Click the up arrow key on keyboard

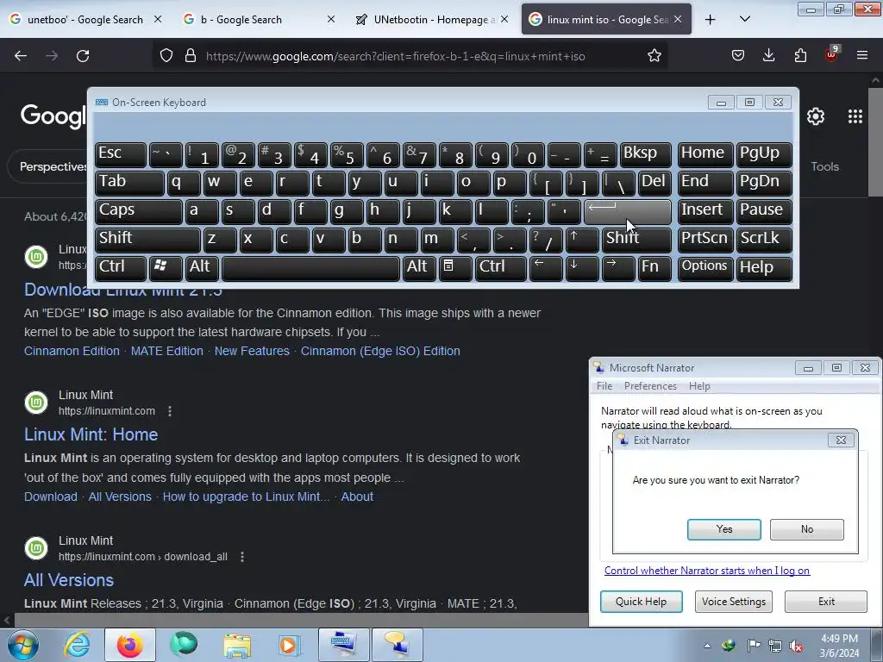582,240
